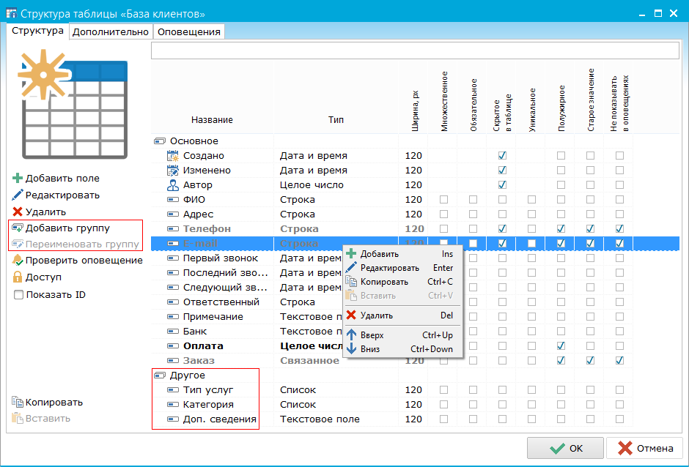Click the Добавить группу icon

click(18, 228)
